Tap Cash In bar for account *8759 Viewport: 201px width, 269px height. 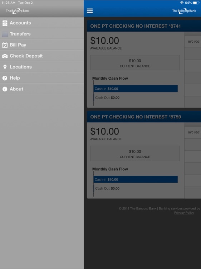click(136, 179)
